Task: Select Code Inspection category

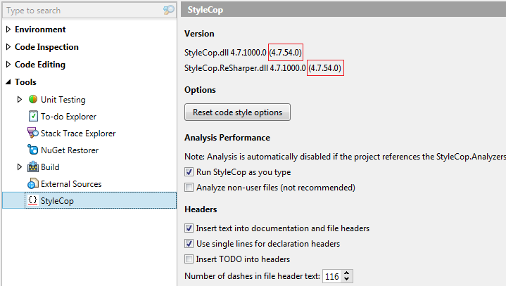Action: pos(46,47)
